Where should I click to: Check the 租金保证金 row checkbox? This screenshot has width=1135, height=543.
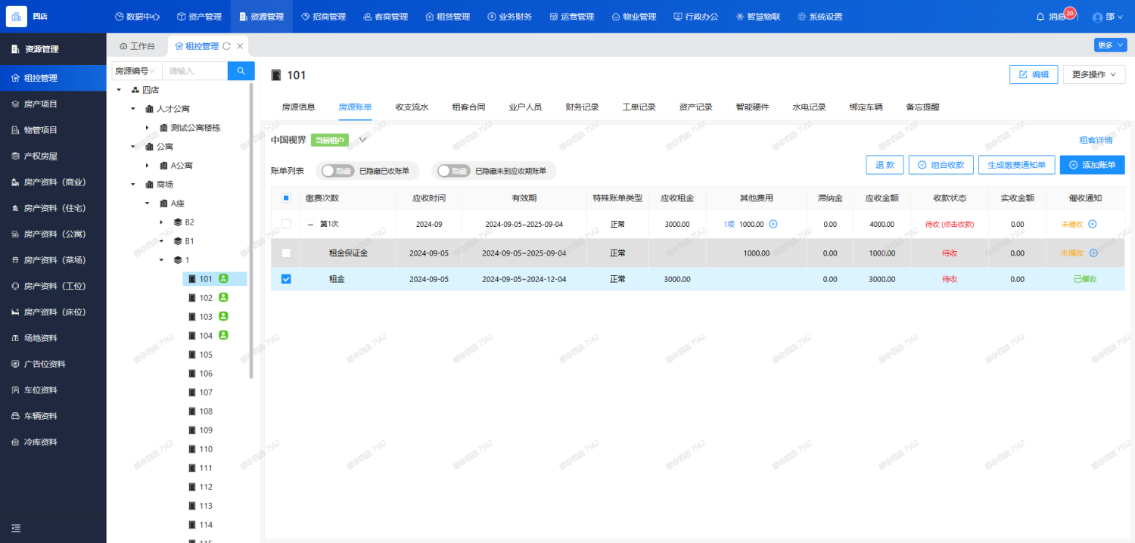[286, 253]
